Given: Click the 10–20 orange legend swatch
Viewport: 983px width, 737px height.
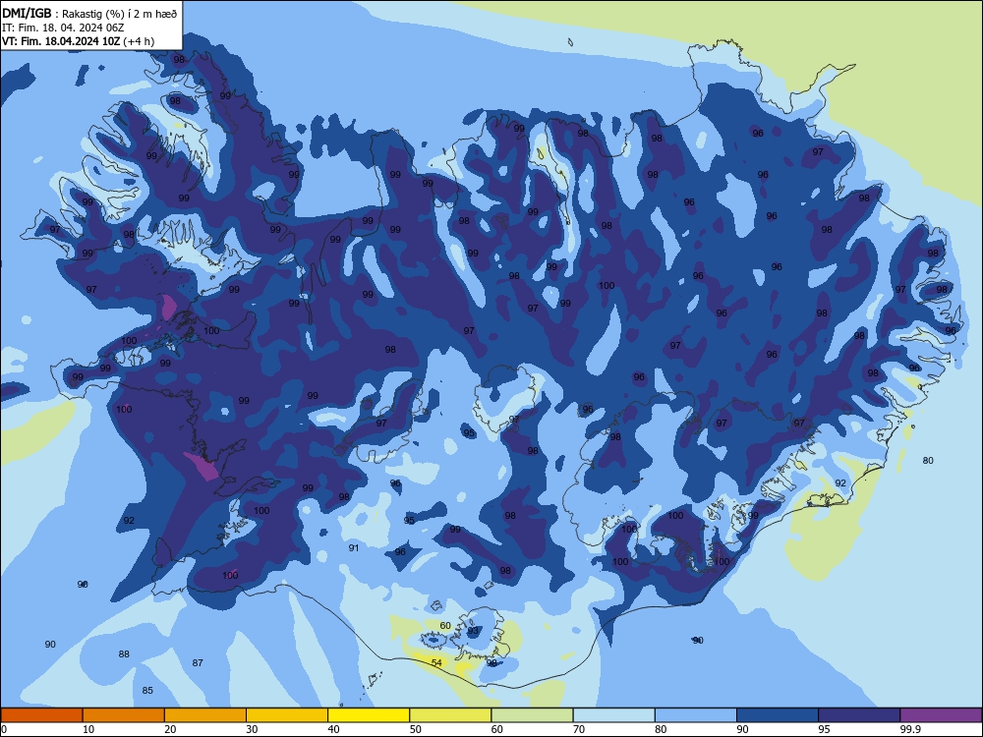Looking at the screenshot, I should 124,715.
